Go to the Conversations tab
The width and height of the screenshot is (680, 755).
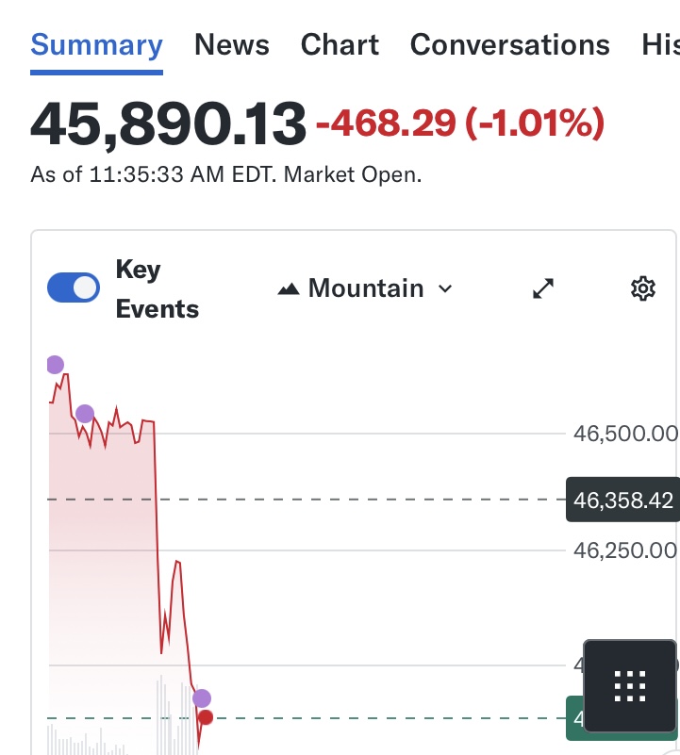point(509,45)
